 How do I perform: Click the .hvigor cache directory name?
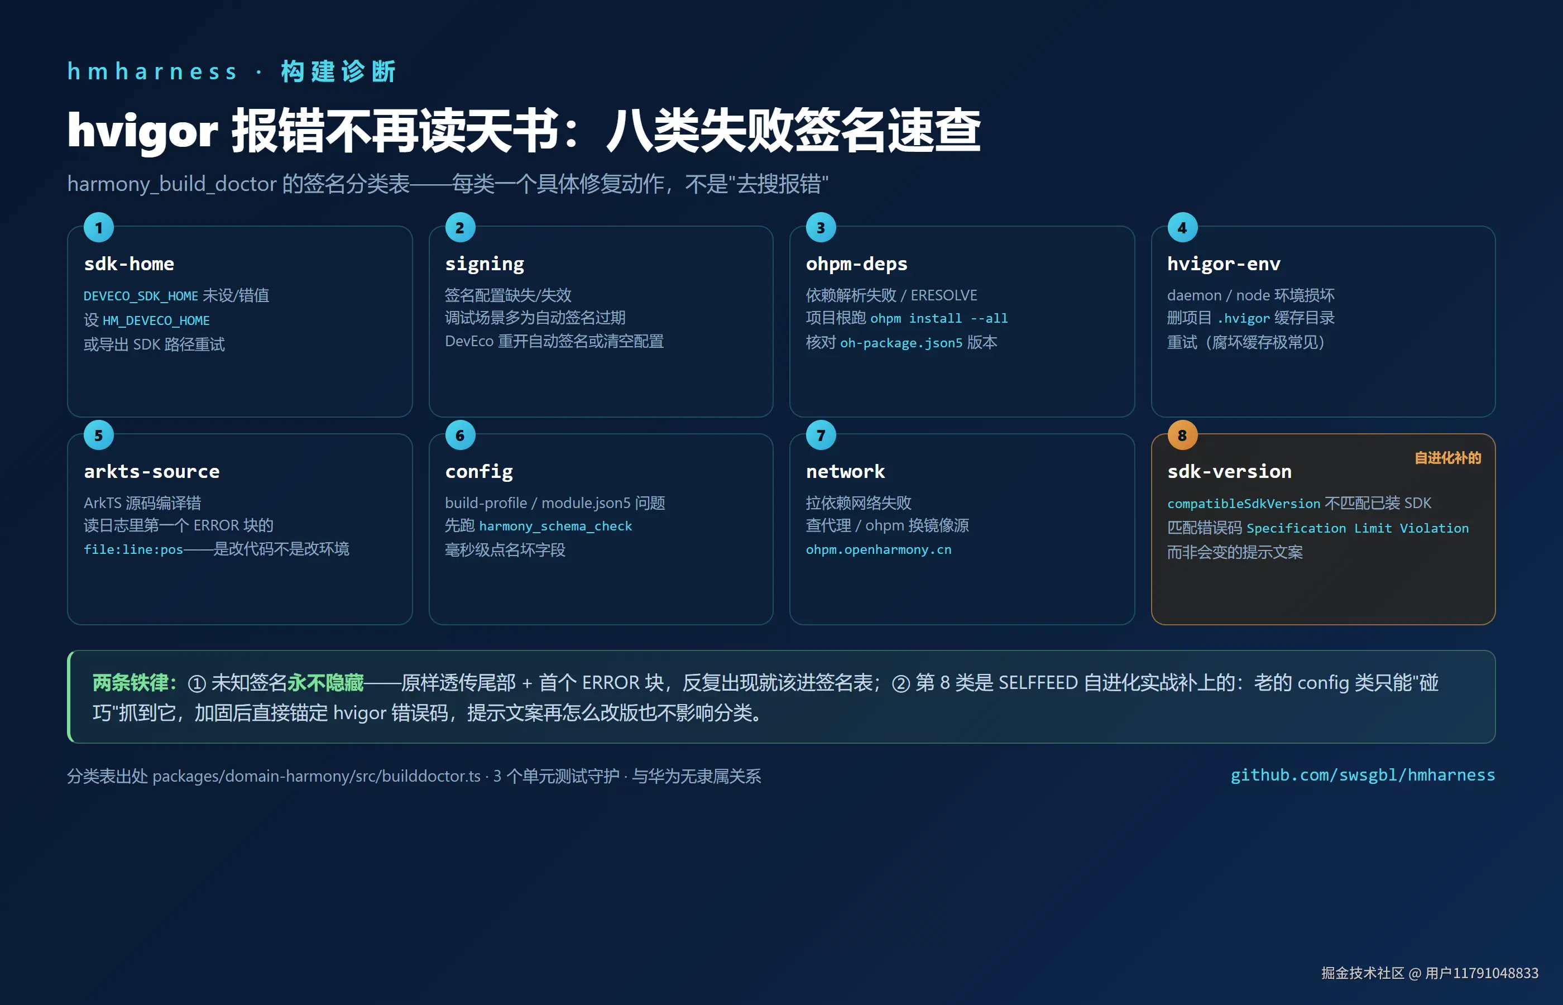pos(1243,318)
